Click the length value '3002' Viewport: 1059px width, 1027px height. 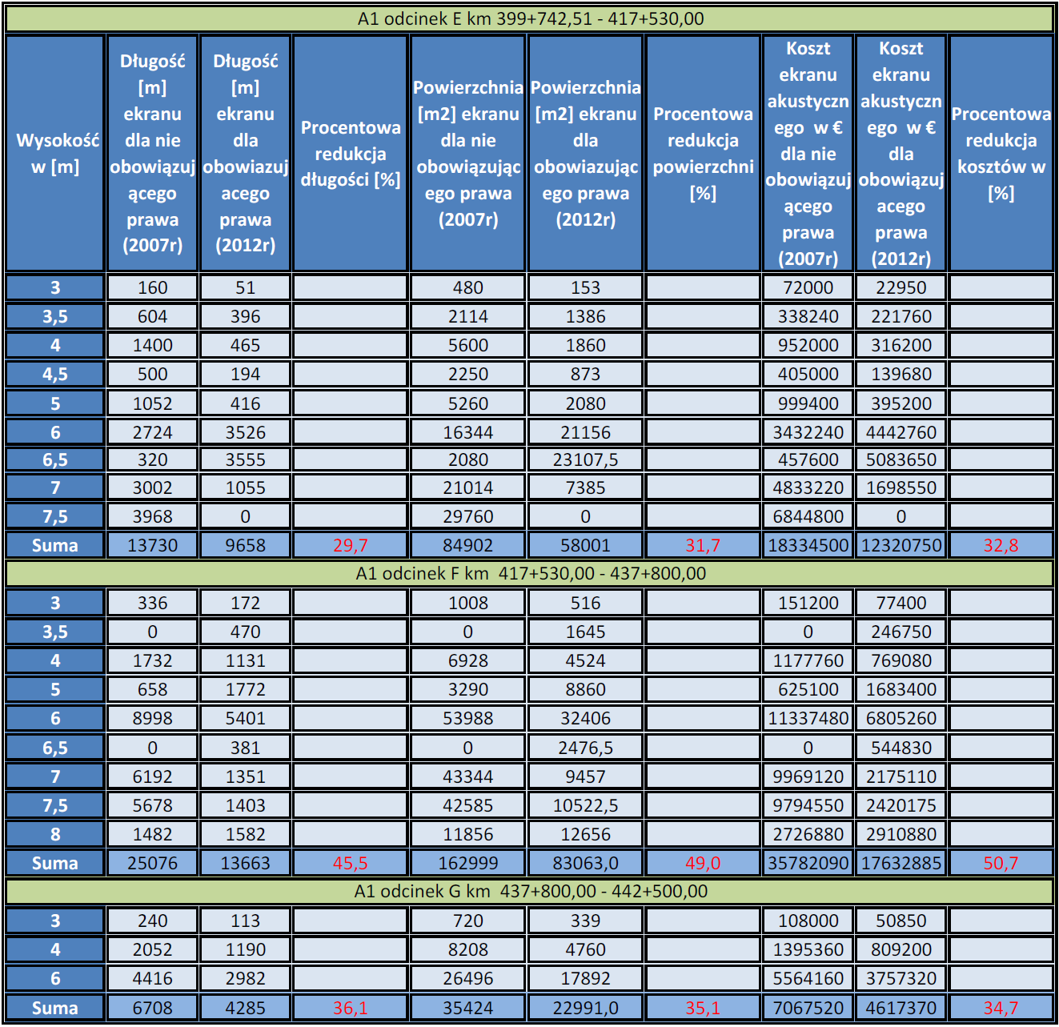152,487
